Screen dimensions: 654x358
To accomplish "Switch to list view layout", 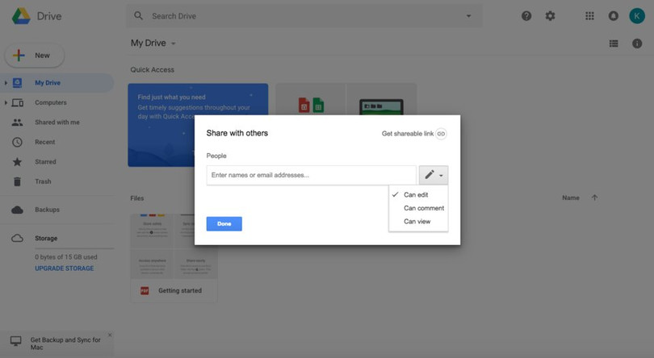I will tap(614, 44).
